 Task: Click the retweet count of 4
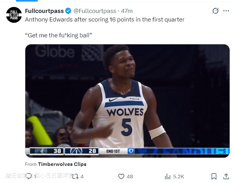click(82, 176)
